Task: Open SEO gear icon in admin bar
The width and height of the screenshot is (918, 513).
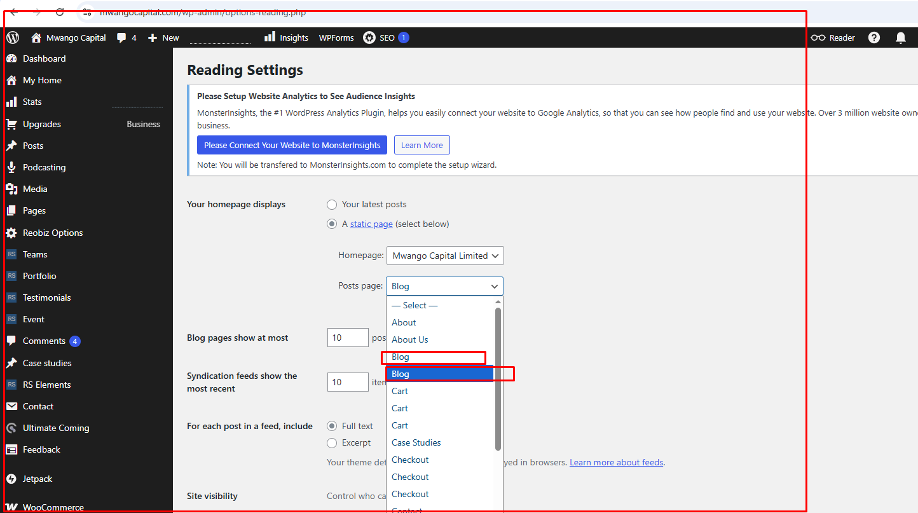Action: (x=369, y=38)
